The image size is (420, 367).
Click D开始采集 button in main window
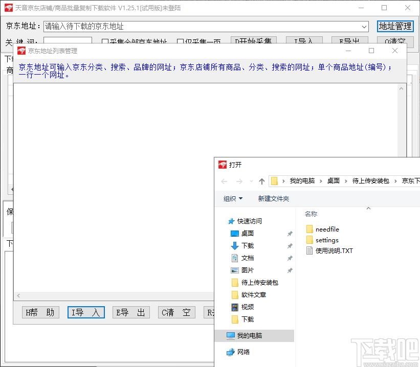coord(253,41)
